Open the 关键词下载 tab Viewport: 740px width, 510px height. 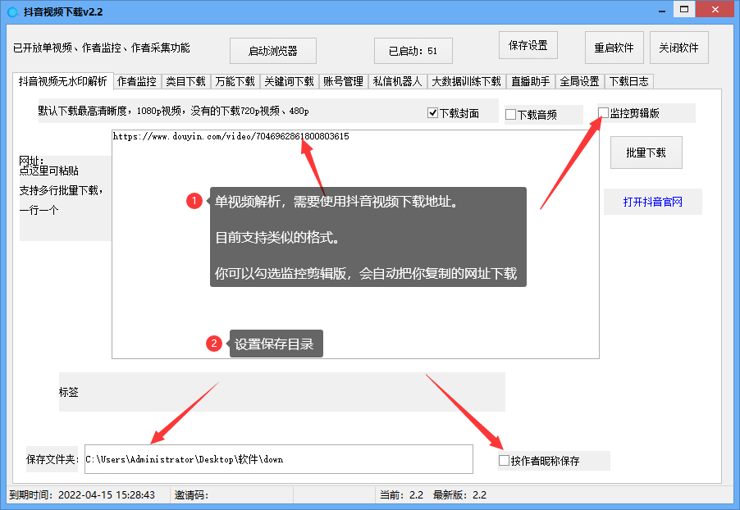point(290,82)
